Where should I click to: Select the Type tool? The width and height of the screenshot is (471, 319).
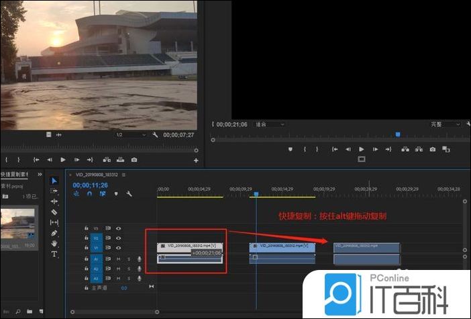pyautogui.click(x=54, y=254)
